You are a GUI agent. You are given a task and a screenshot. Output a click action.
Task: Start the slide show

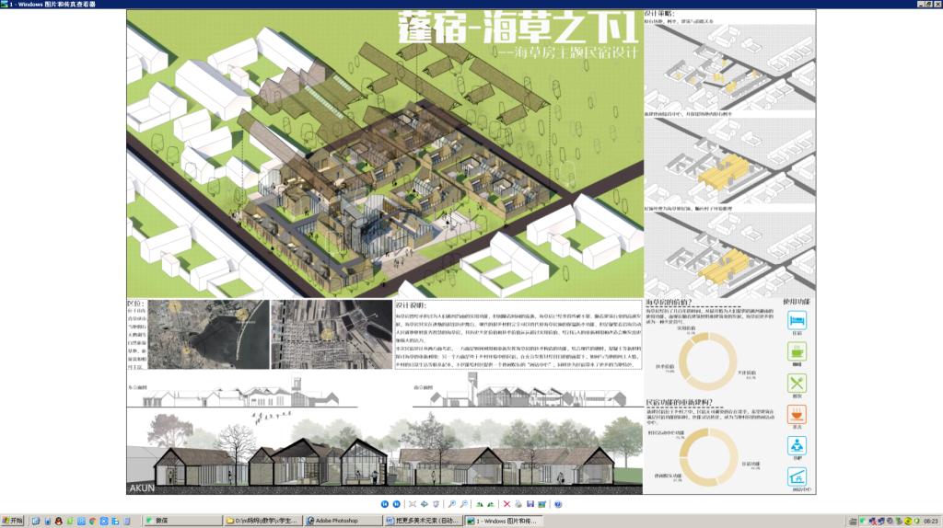437,504
